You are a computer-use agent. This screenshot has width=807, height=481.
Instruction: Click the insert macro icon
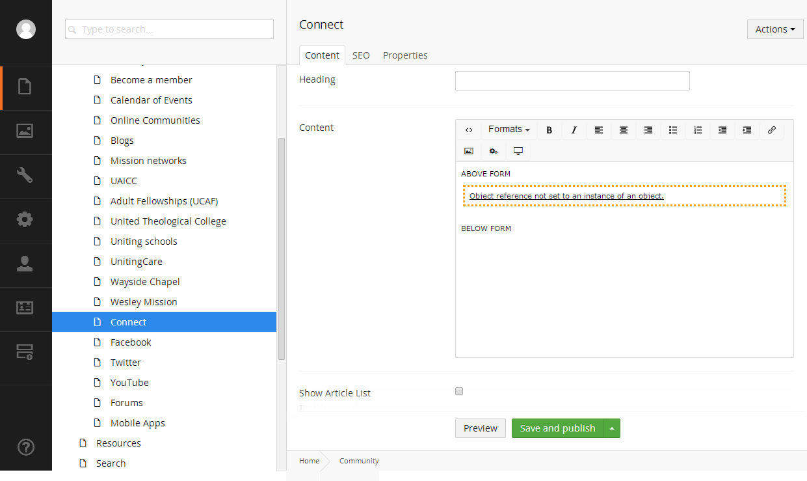(x=494, y=151)
